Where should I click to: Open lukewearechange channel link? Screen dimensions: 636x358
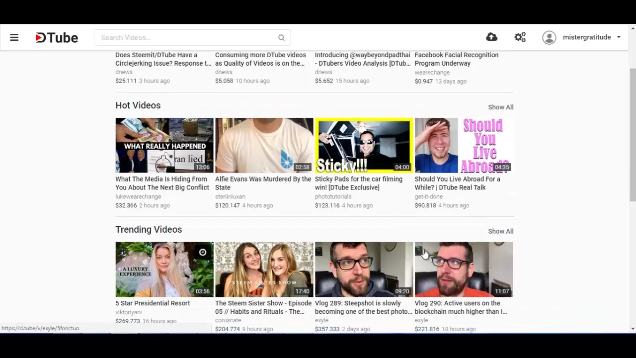click(x=138, y=196)
